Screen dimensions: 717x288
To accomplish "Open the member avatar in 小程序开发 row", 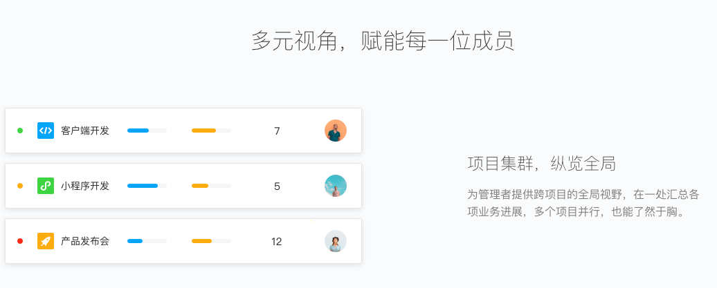I will click(336, 186).
